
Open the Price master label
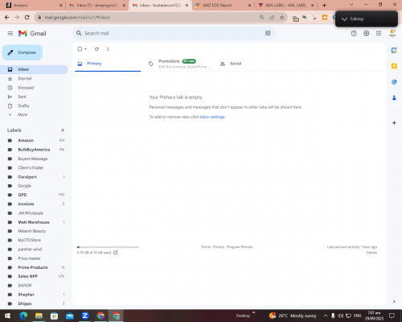pos(29,258)
